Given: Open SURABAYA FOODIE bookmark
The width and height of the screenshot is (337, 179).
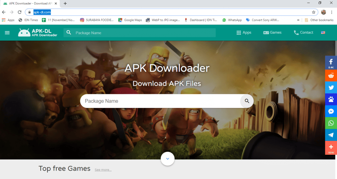Looking at the screenshot, I should click(x=97, y=20).
